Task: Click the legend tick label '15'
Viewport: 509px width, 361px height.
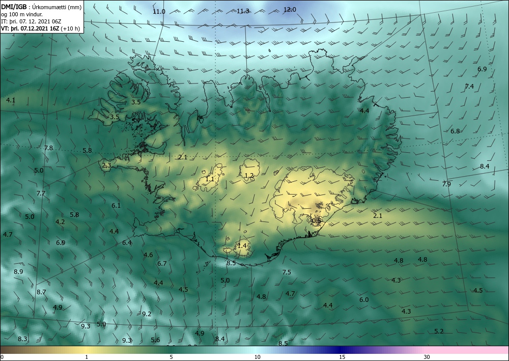Action: (342, 357)
